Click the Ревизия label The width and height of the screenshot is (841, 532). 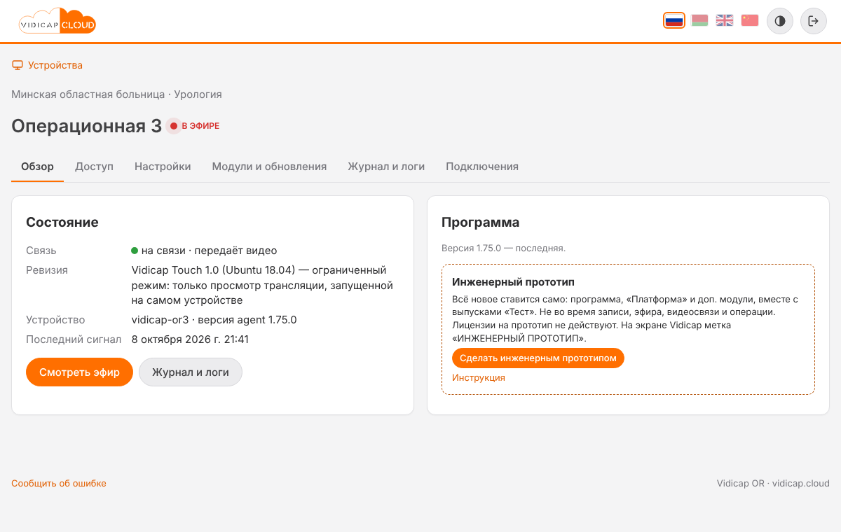(47, 270)
